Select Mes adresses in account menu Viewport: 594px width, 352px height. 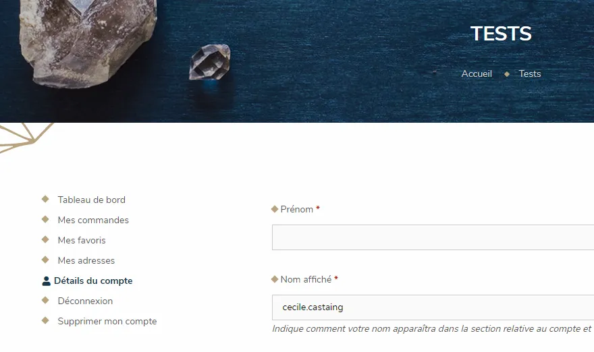[x=86, y=260]
